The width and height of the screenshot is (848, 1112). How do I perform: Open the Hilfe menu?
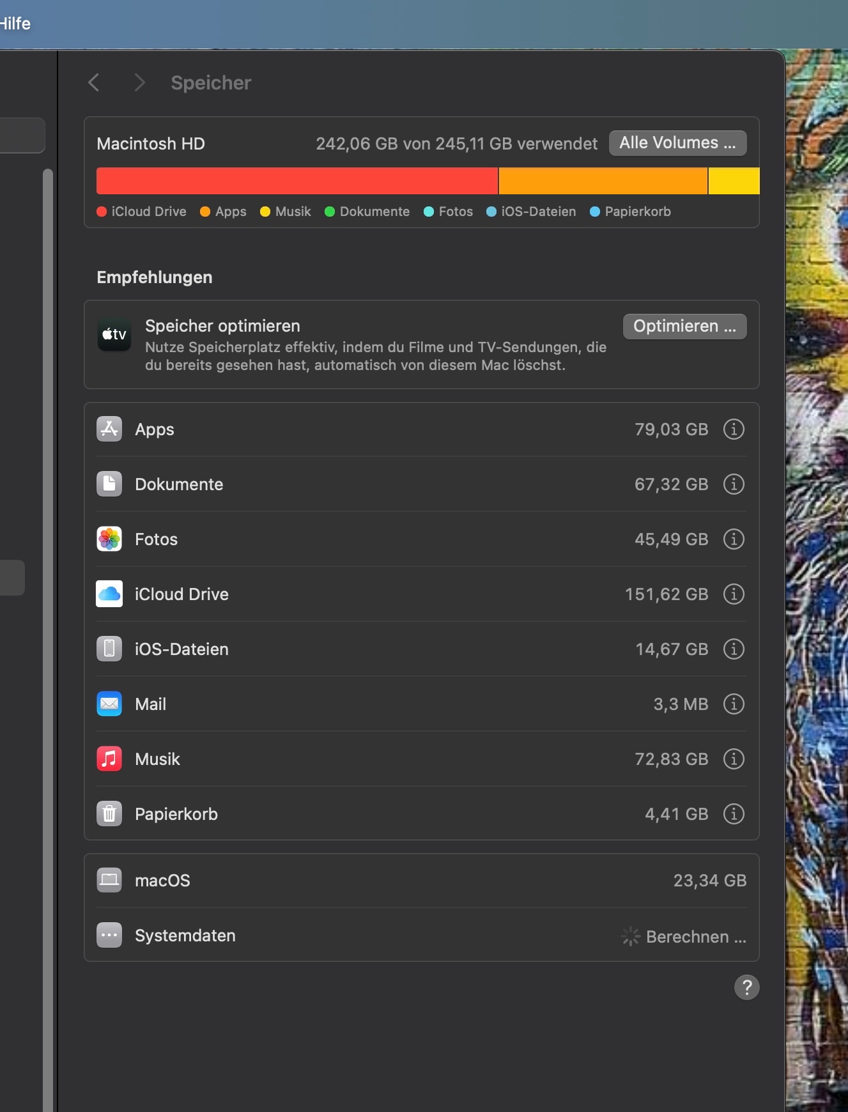15,24
